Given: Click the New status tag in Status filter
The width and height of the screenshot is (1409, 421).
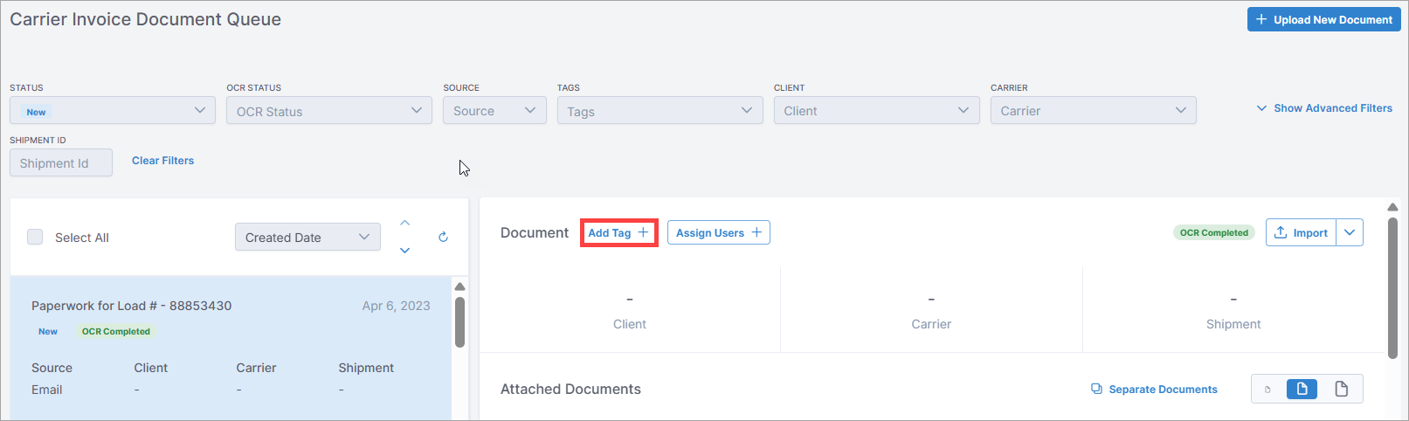Looking at the screenshot, I should tap(36, 112).
